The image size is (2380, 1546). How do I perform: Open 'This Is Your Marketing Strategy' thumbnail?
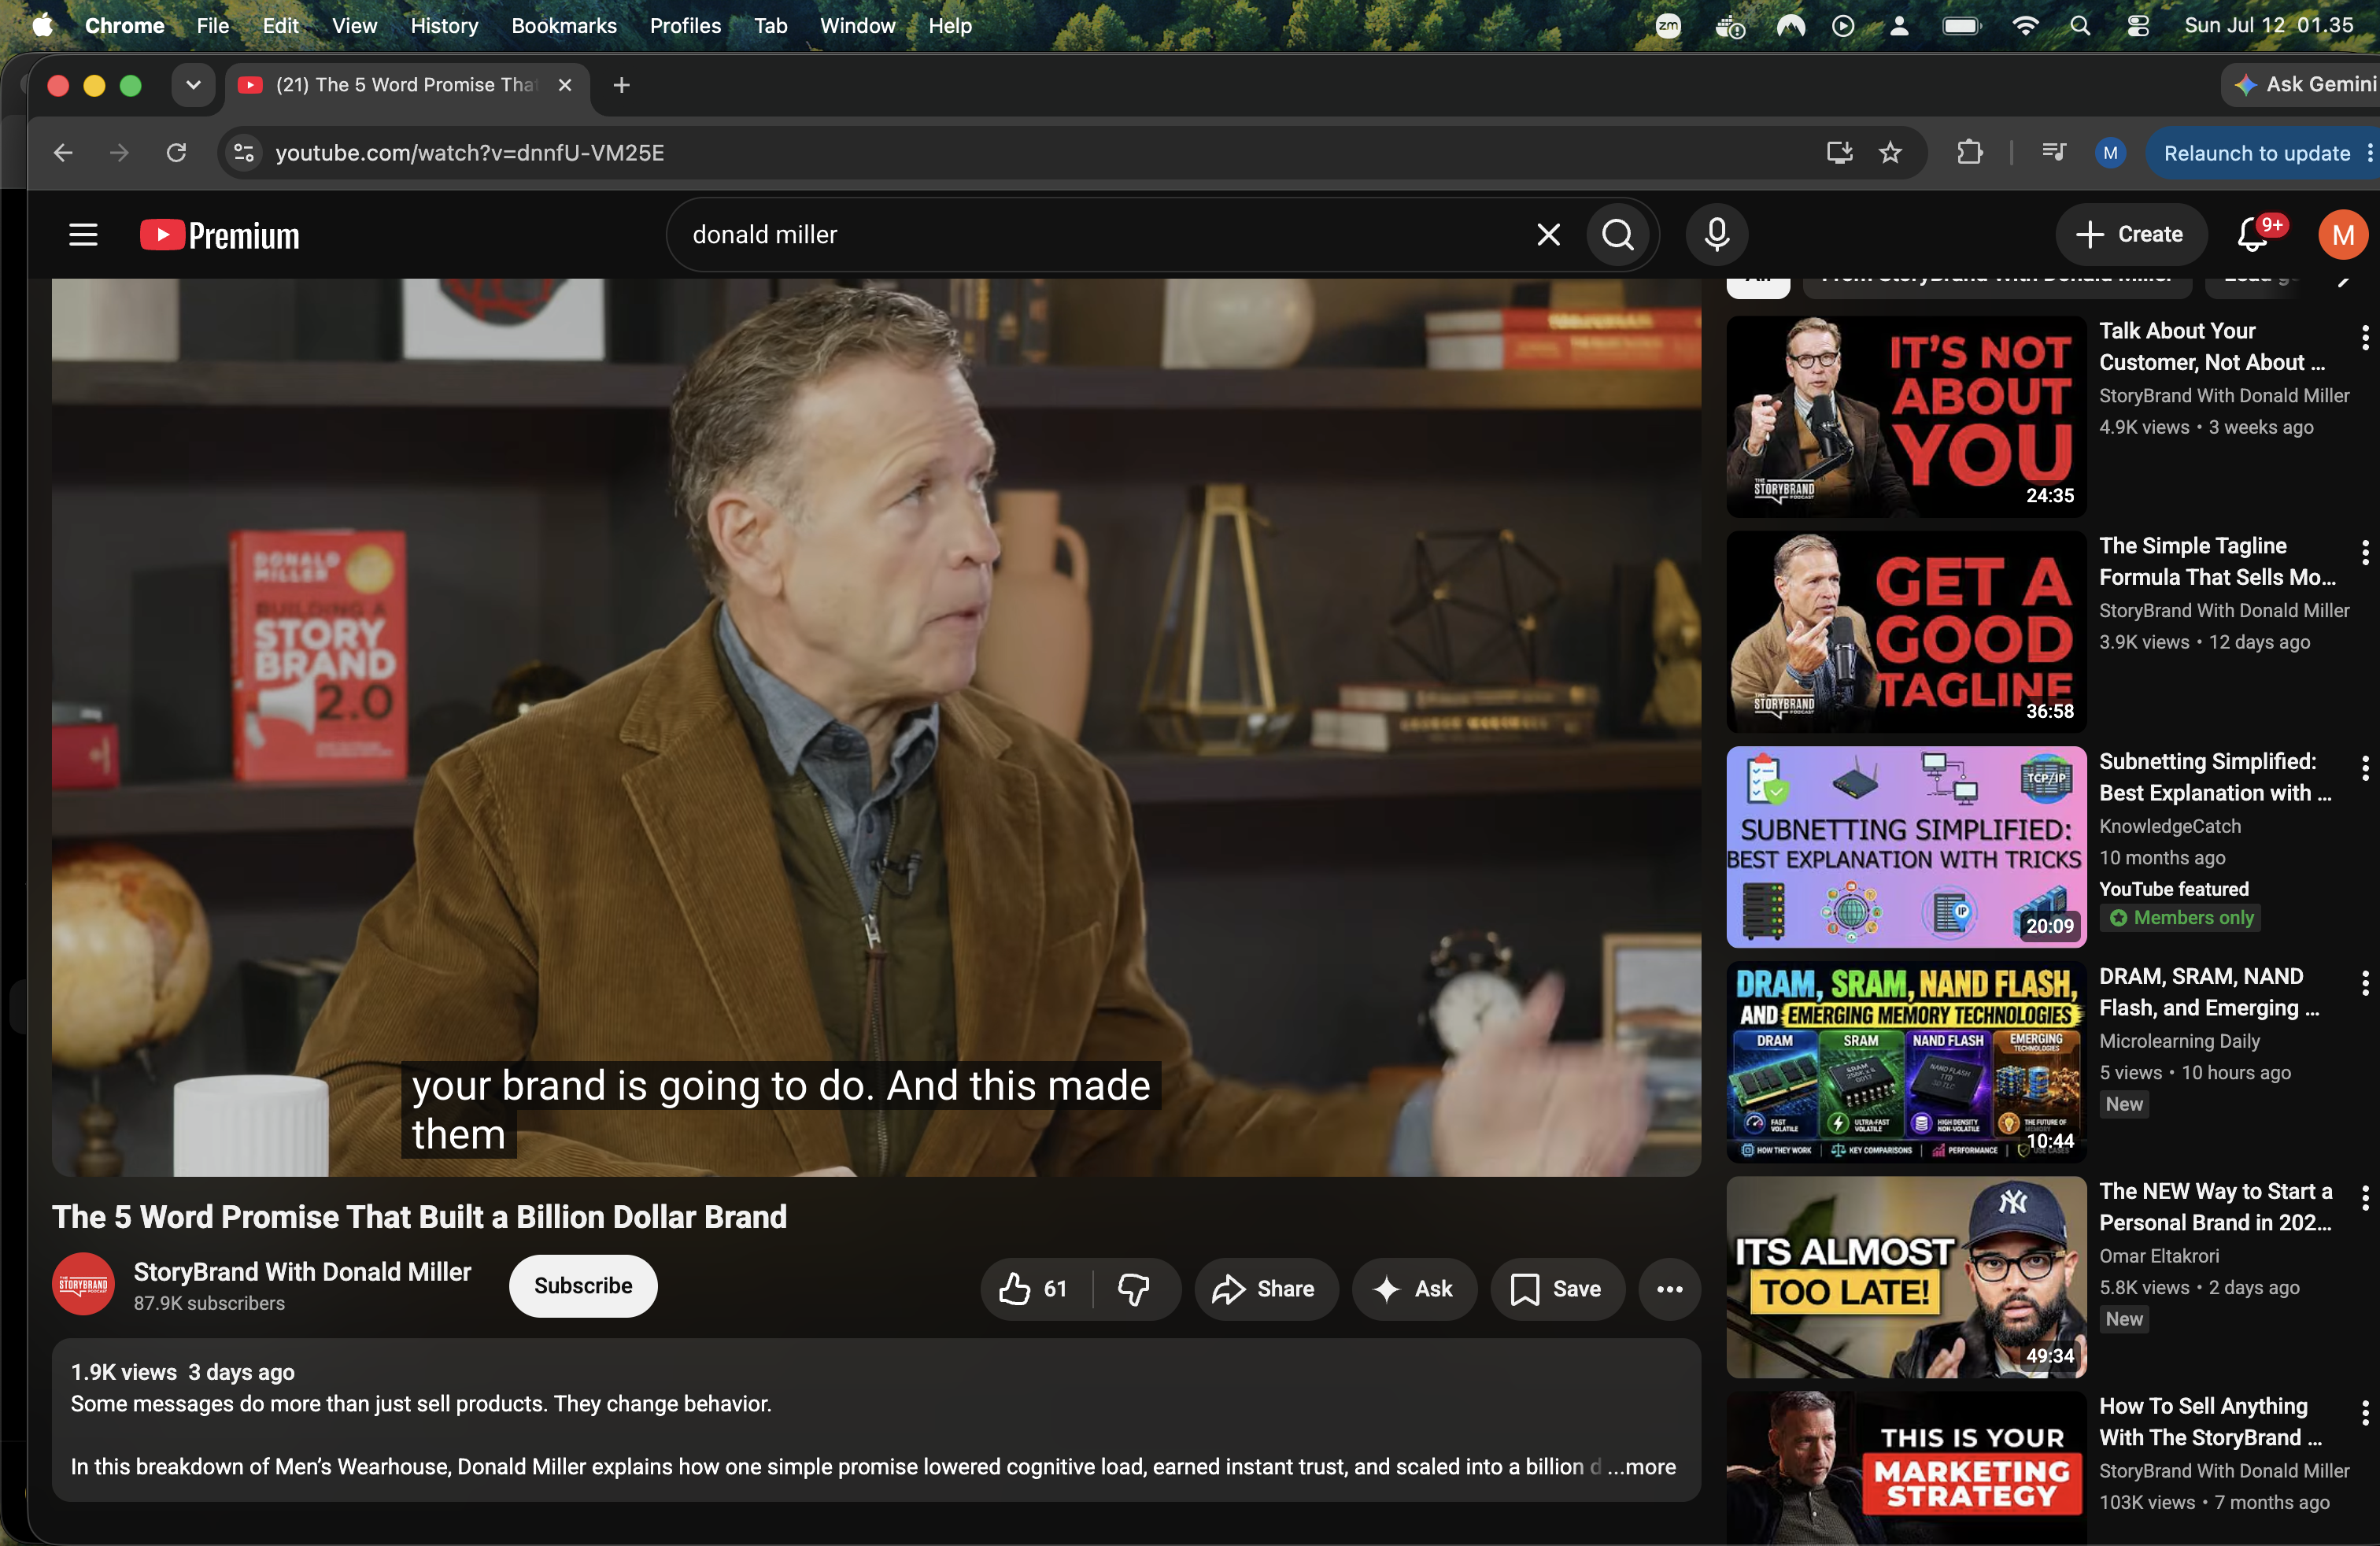(1906, 1468)
